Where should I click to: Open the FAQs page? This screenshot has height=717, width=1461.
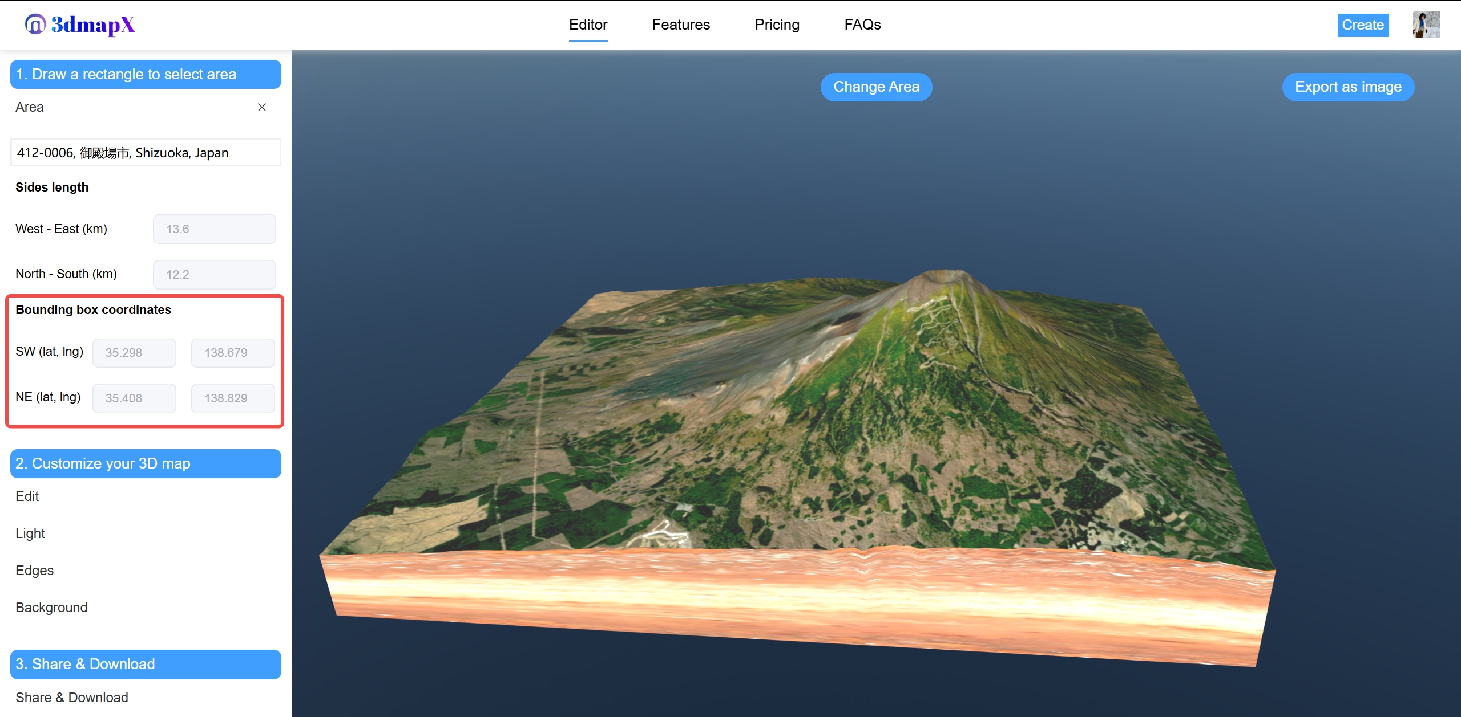click(x=862, y=25)
